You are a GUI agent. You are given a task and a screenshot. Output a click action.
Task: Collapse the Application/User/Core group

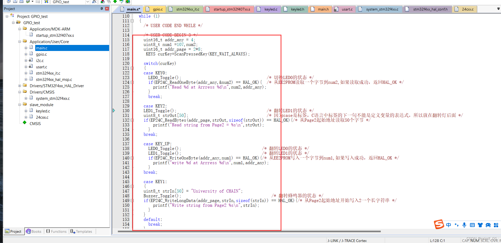[x=19, y=42]
